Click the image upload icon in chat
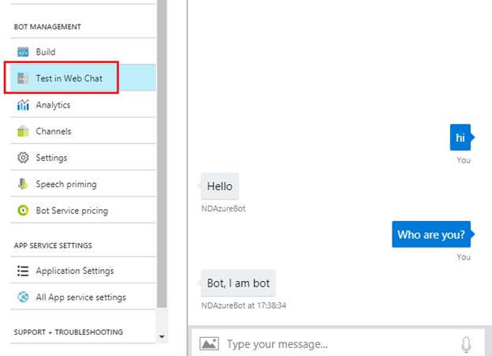Image resolution: width=492 pixels, height=356 pixels. coord(209,343)
